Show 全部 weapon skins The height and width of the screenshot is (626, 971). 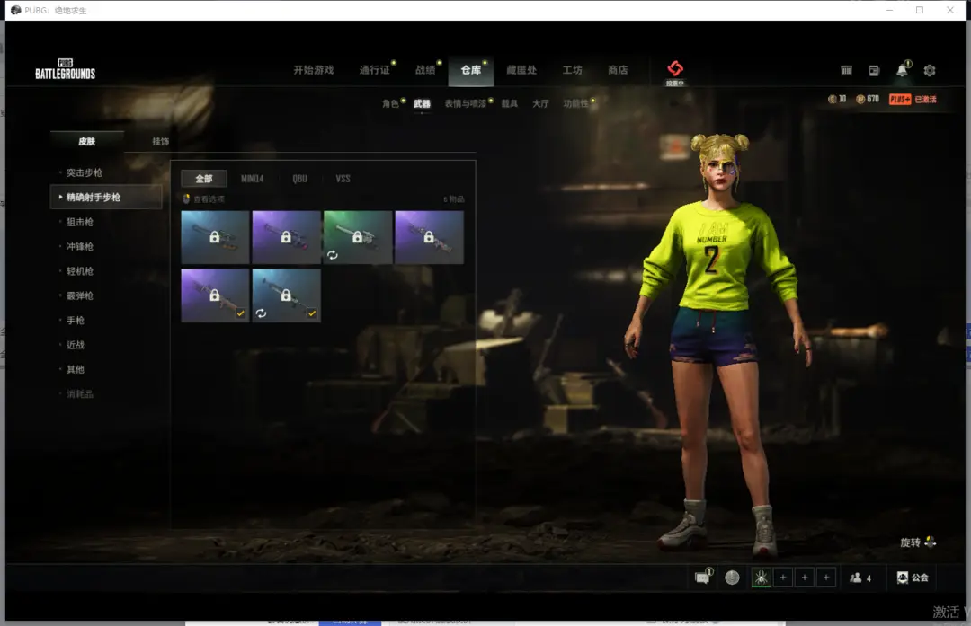coord(204,179)
